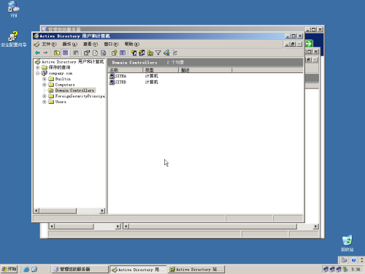Go back with the left arrow toolbar icon

pyautogui.click(x=37, y=53)
